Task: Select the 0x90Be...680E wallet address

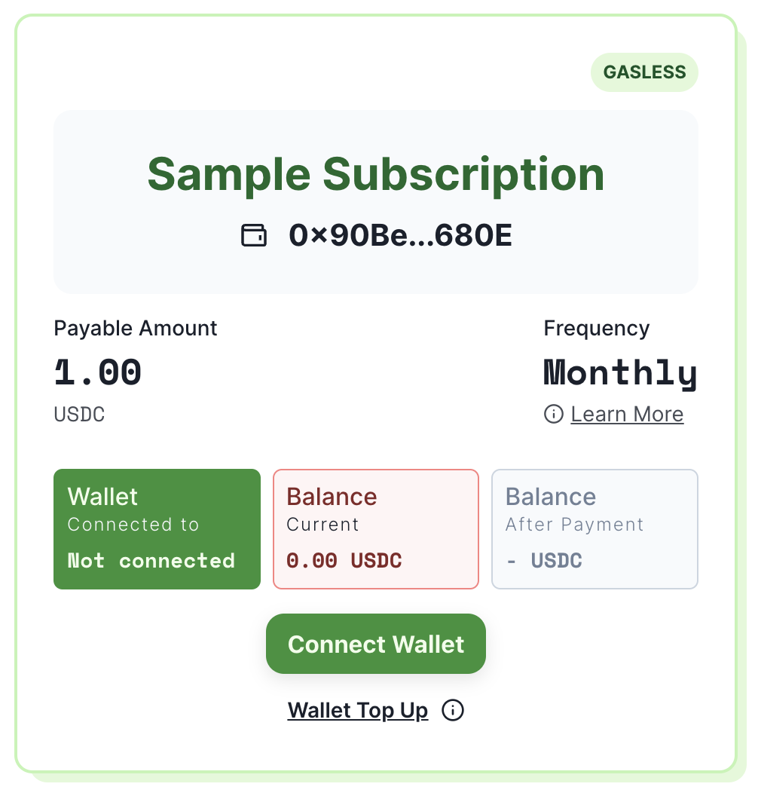Action: click(x=400, y=235)
